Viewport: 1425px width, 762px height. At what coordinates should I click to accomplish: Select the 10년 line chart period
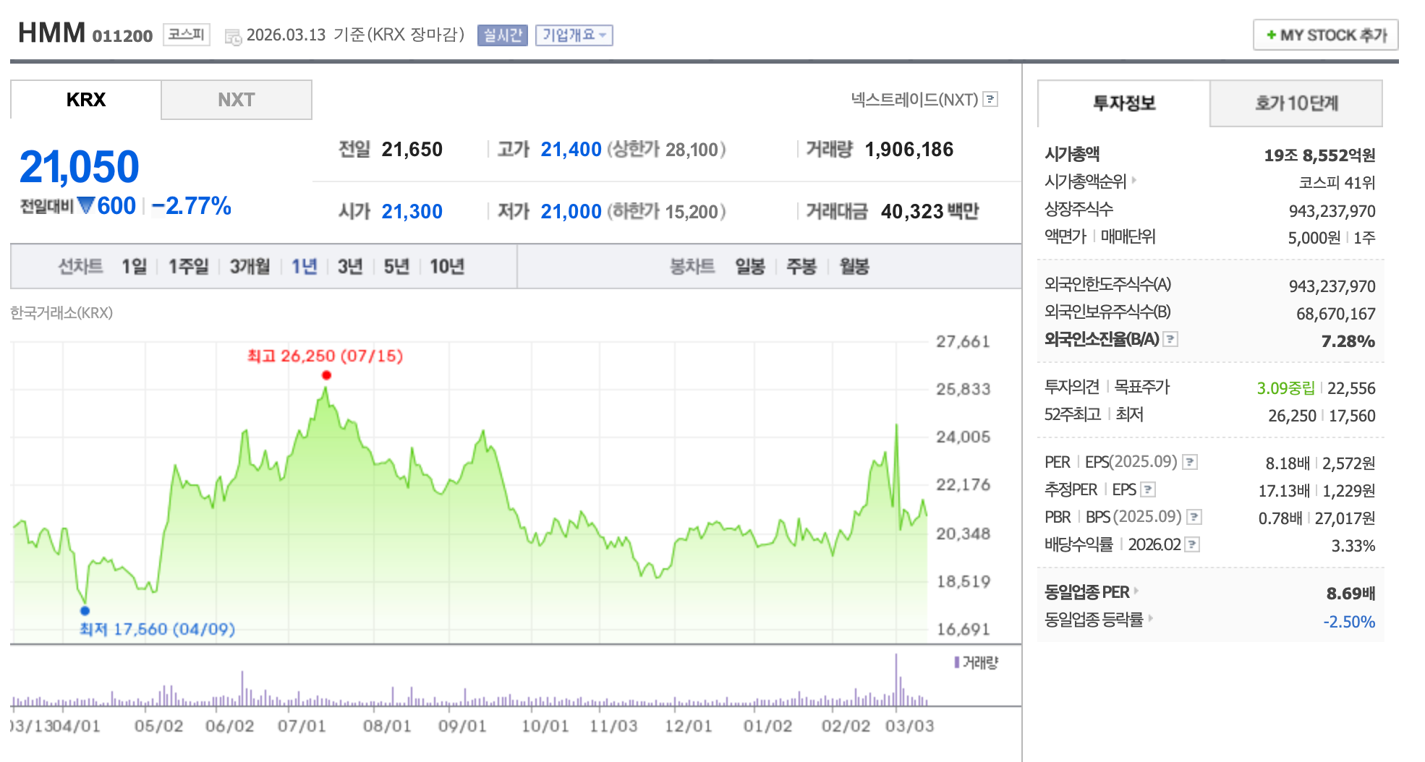[x=447, y=267]
